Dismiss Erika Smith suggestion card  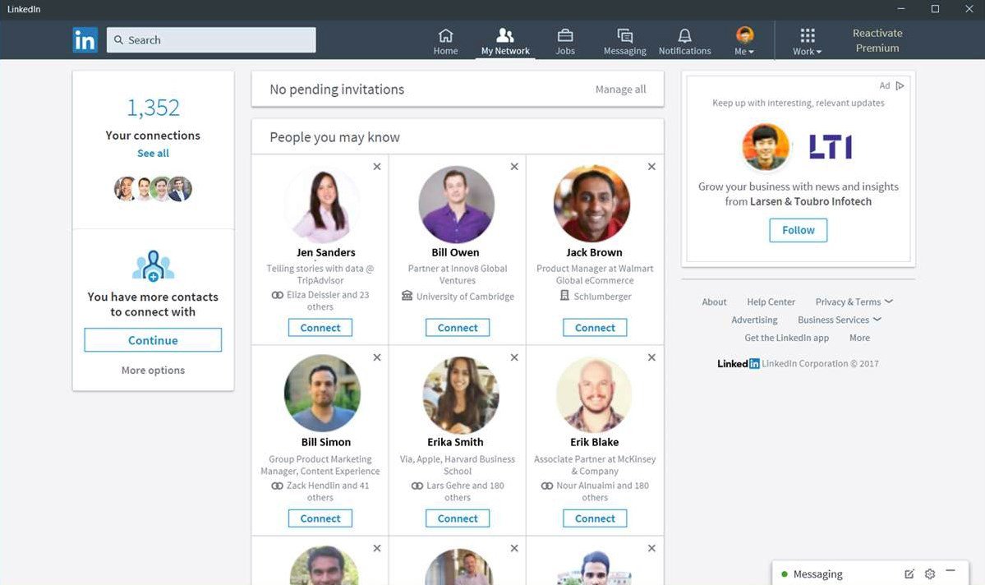pyautogui.click(x=513, y=357)
